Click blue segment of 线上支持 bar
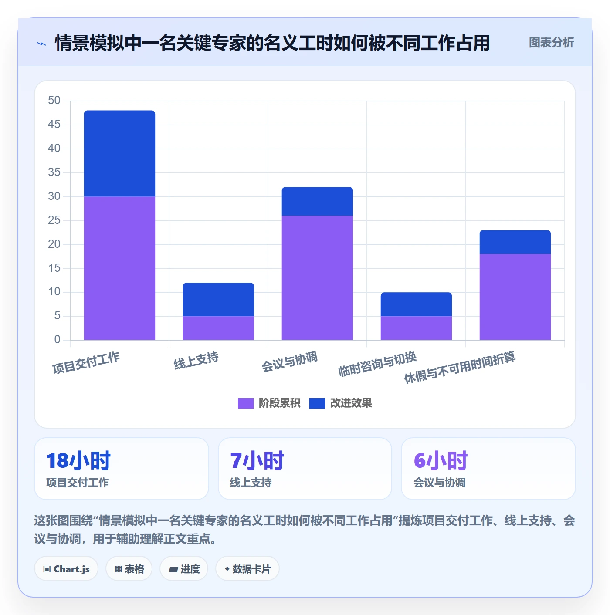This screenshot has height=615, width=610. [218, 300]
